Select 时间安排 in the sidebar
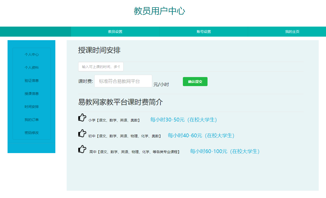Screen dimensions: 326x198 pos(31,107)
